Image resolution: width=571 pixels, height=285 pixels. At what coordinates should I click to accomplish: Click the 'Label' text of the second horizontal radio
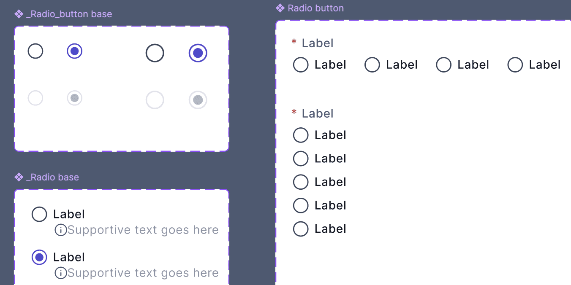[401, 65]
